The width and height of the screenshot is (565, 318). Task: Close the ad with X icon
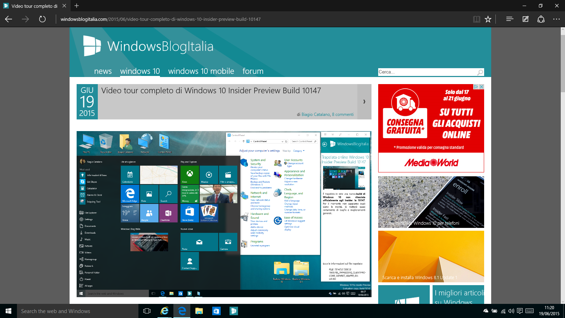481,87
